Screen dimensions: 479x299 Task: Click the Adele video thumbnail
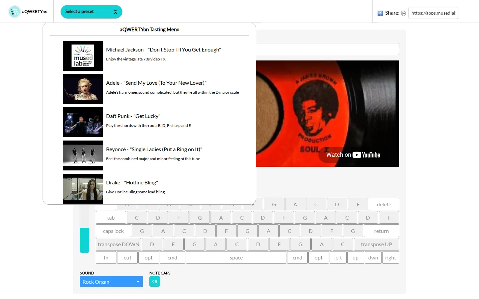pos(83,89)
